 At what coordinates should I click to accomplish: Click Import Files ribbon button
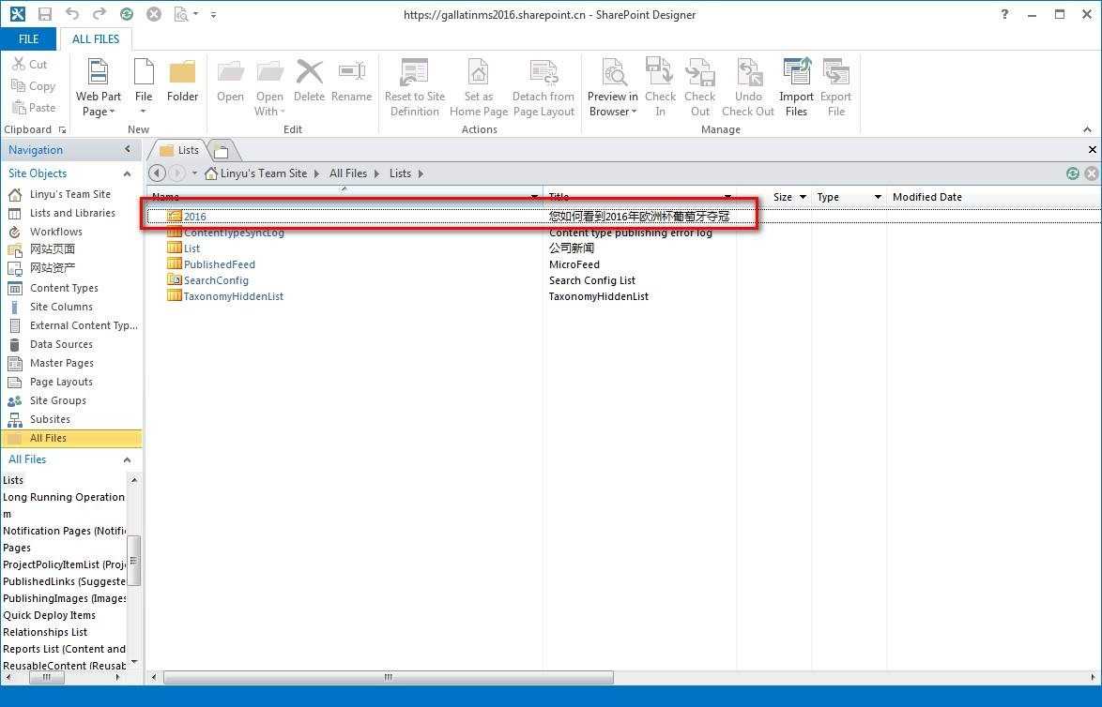(796, 88)
